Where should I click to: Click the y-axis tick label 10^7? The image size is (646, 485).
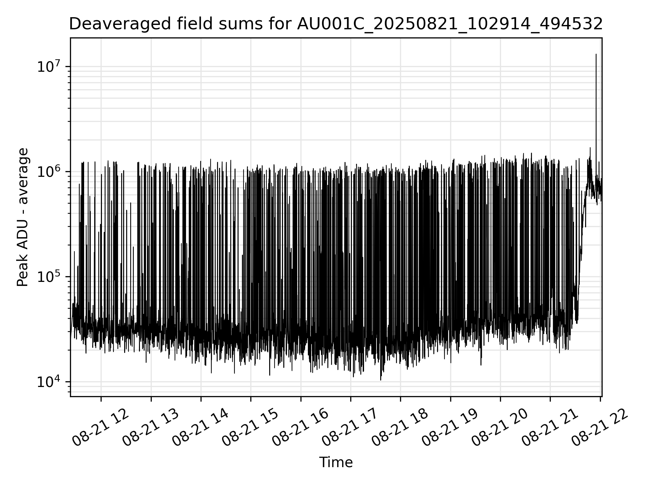click(x=49, y=66)
